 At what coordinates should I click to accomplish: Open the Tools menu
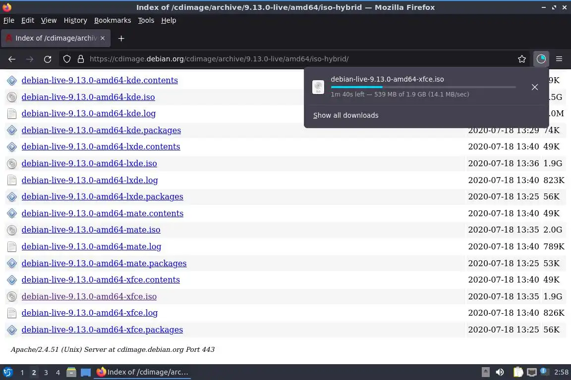click(146, 20)
